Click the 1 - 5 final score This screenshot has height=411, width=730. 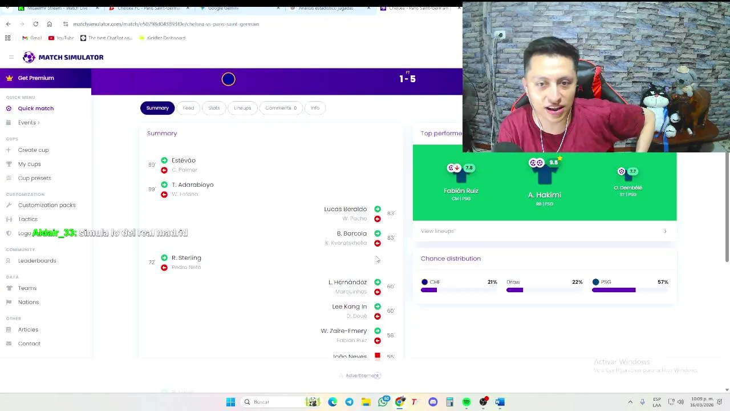407,79
